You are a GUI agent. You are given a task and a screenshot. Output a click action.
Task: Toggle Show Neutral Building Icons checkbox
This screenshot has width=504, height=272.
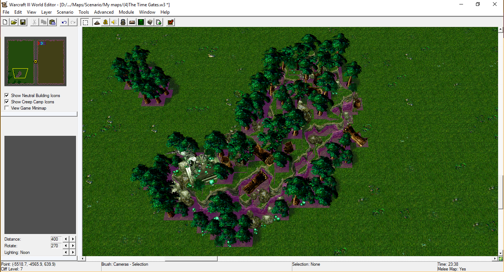pos(7,95)
